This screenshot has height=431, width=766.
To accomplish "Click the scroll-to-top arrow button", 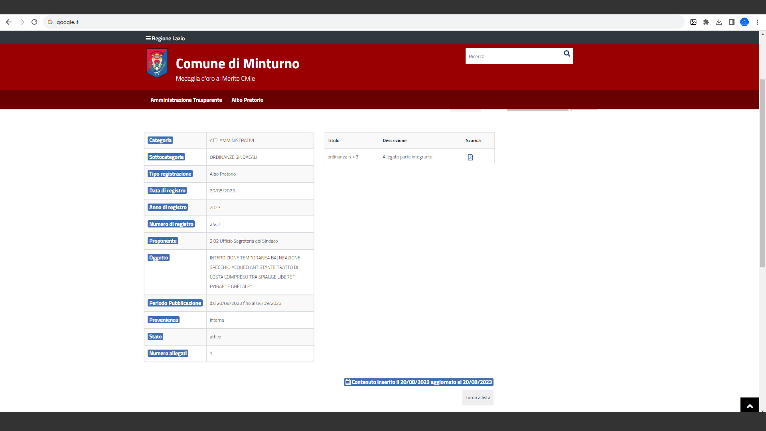I will [750, 406].
